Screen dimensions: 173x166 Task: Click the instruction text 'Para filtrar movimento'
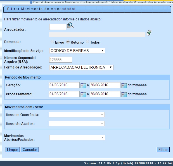click(x=53, y=19)
